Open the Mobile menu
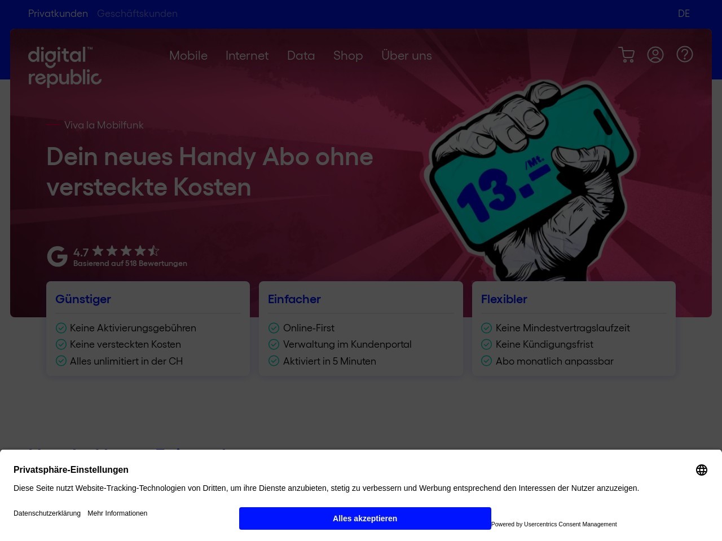The height and width of the screenshot is (541, 722). (x=188, y=56)
